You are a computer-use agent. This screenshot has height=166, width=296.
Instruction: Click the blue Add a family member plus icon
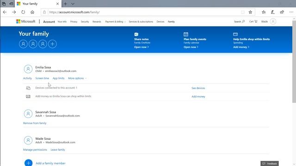point(29,163)
